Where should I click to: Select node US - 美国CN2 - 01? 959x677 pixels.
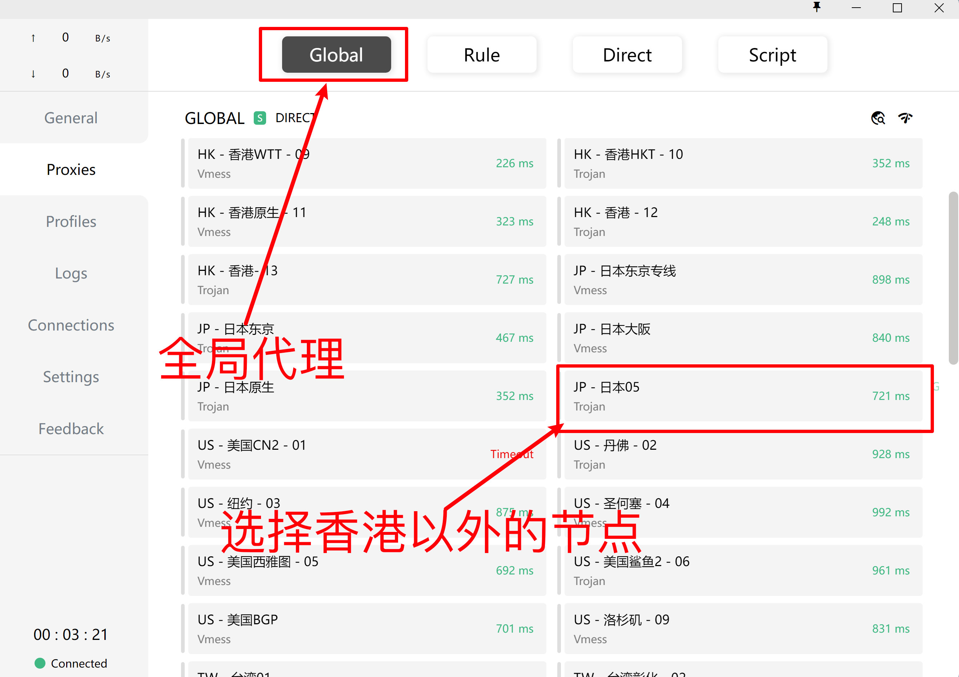[x=367, y=454]
